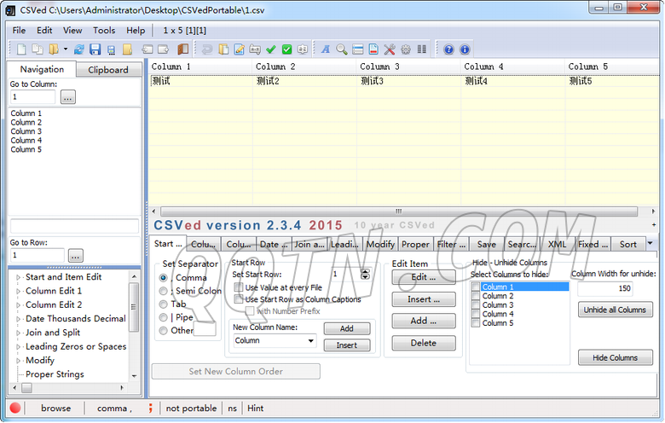Open the dropdown arrow beside folder icon

(66, 49)
